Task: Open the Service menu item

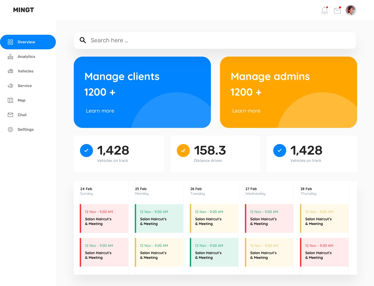Action: coord(25,86)
